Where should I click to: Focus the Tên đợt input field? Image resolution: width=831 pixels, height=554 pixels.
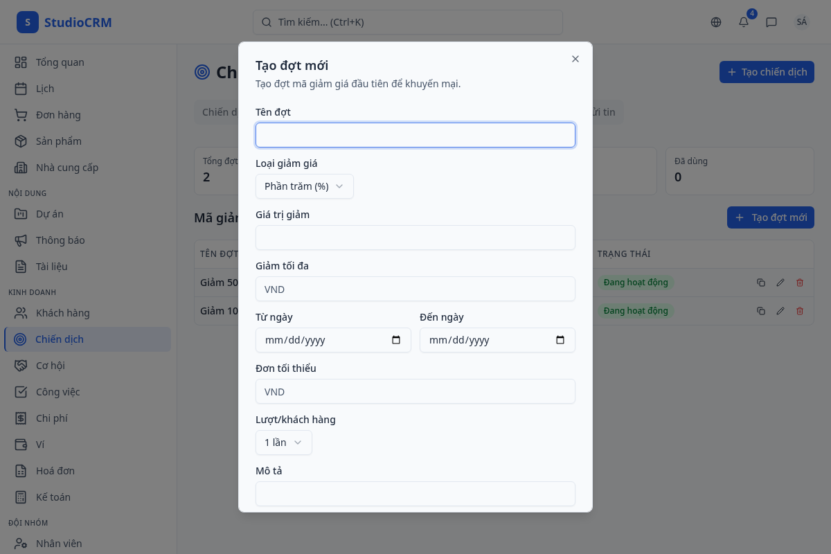coord(415,135)
